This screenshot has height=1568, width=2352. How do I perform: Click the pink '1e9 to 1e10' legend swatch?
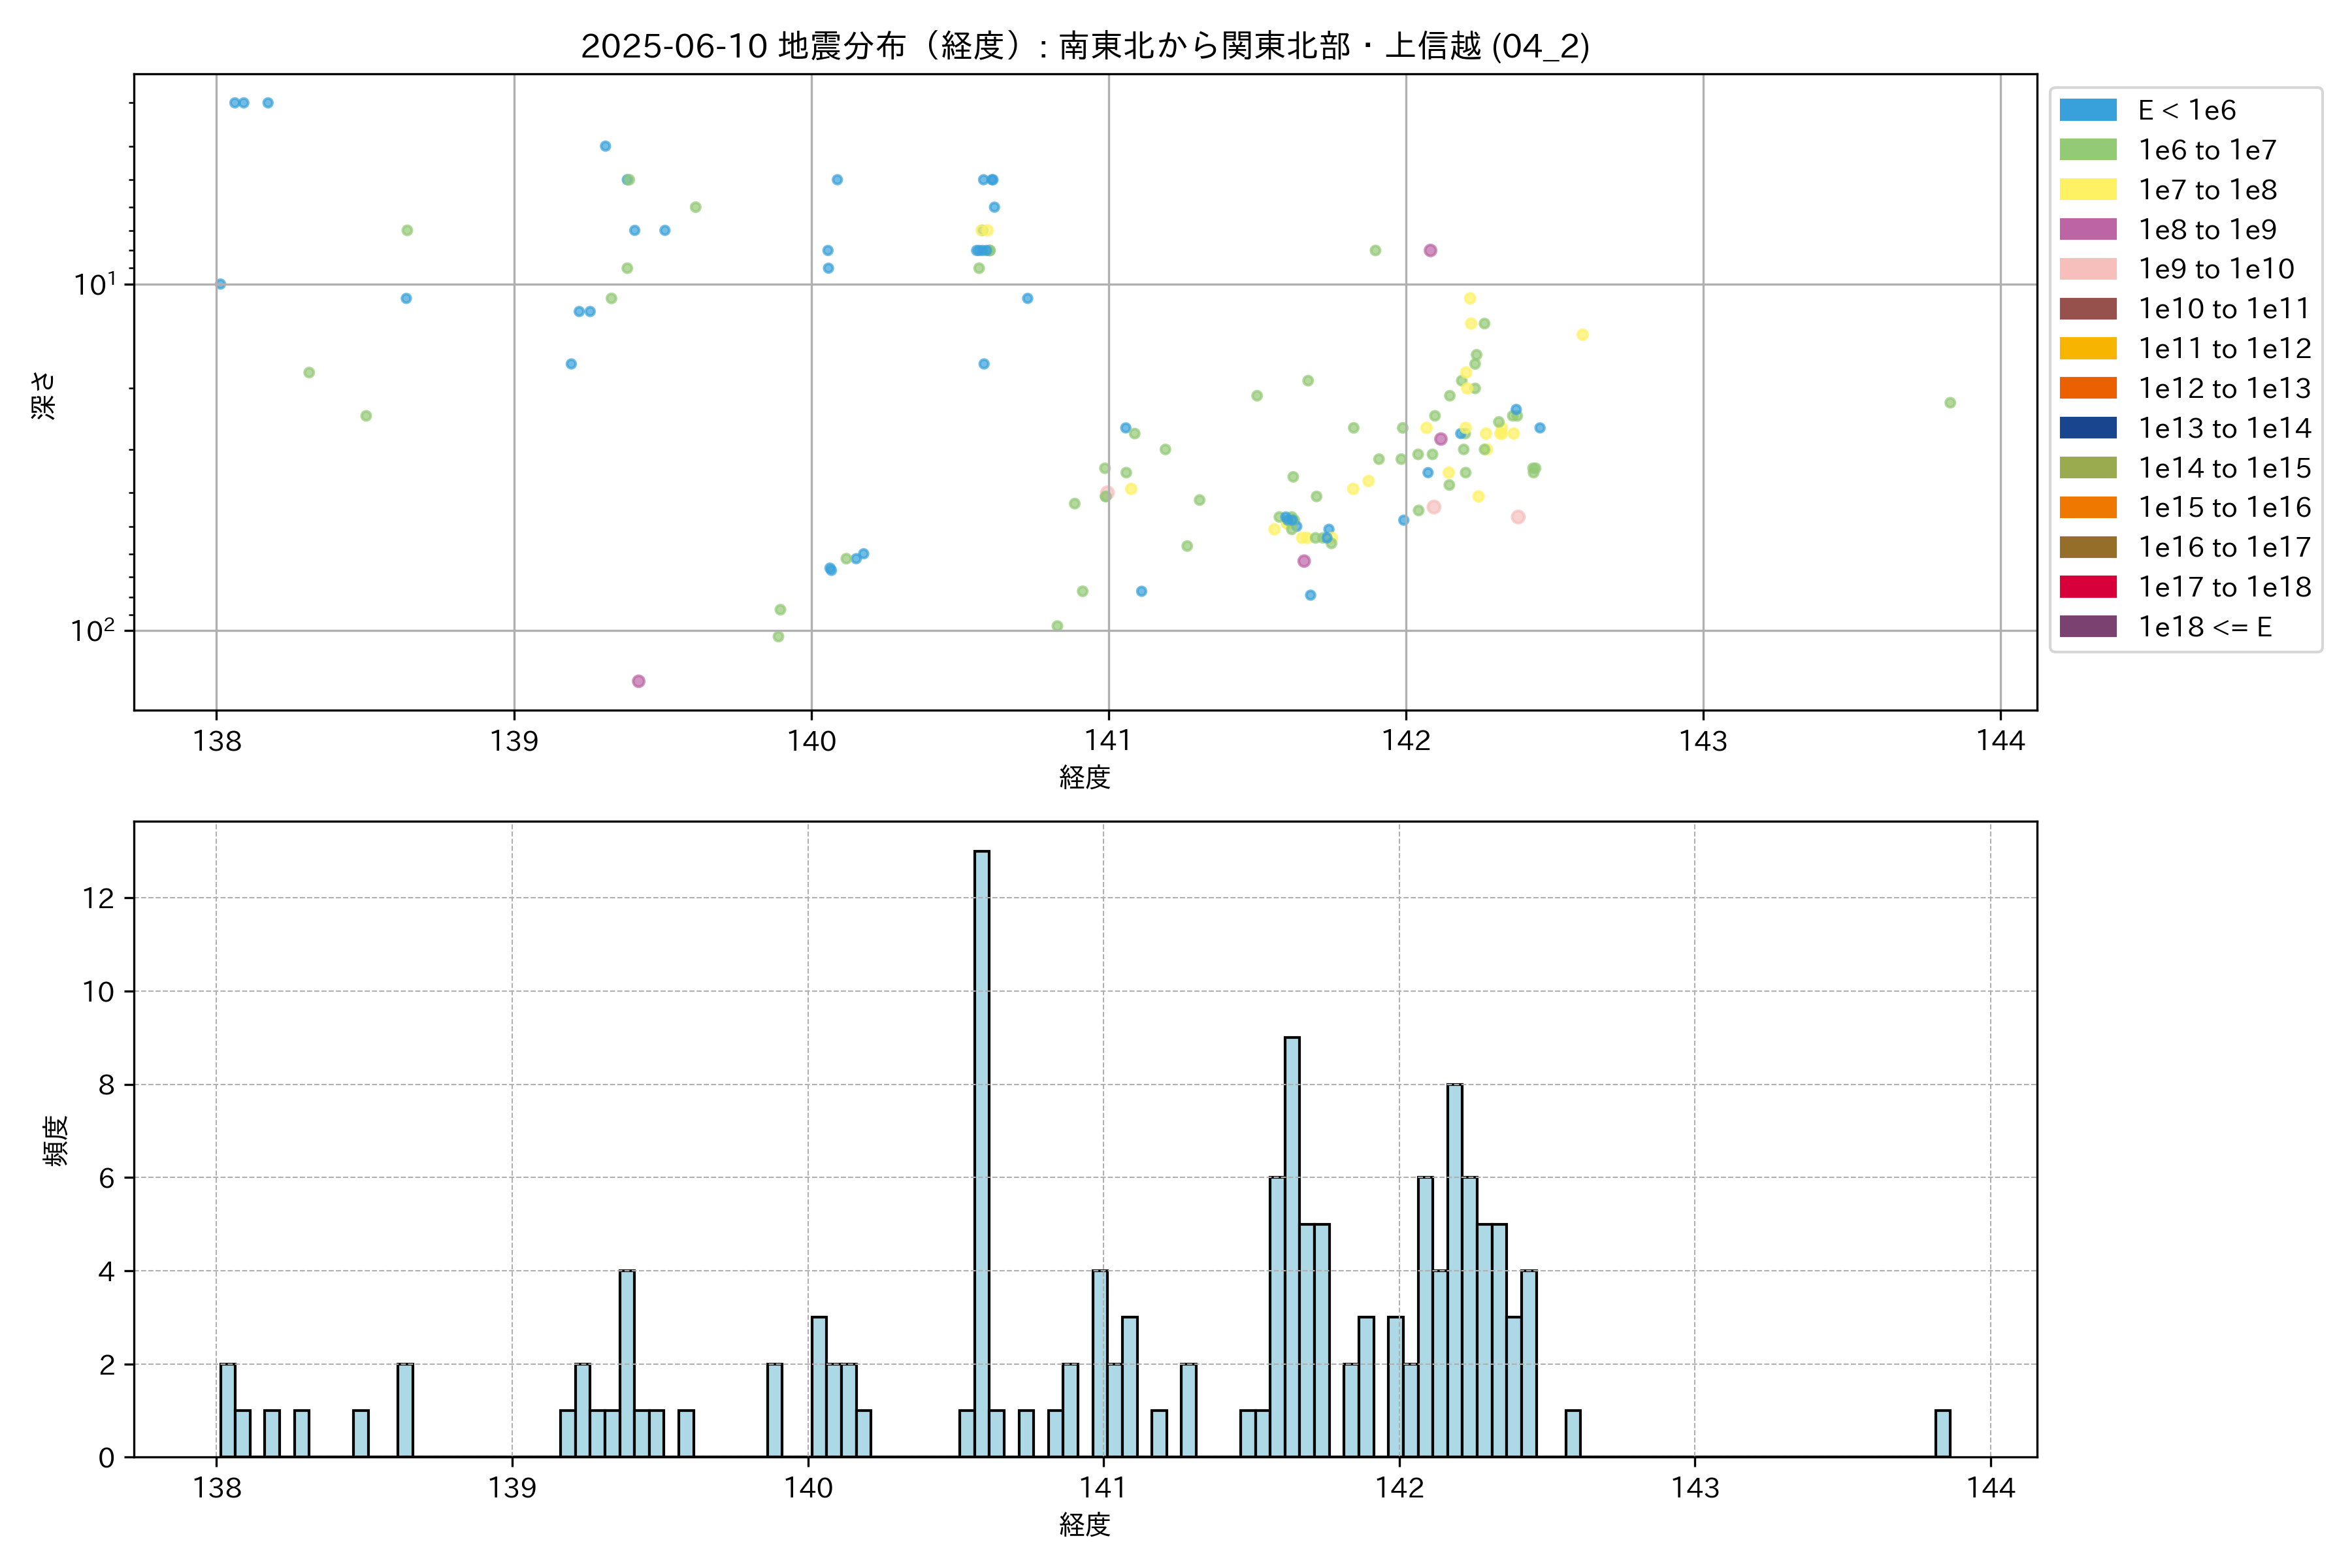click(2087, 269)
